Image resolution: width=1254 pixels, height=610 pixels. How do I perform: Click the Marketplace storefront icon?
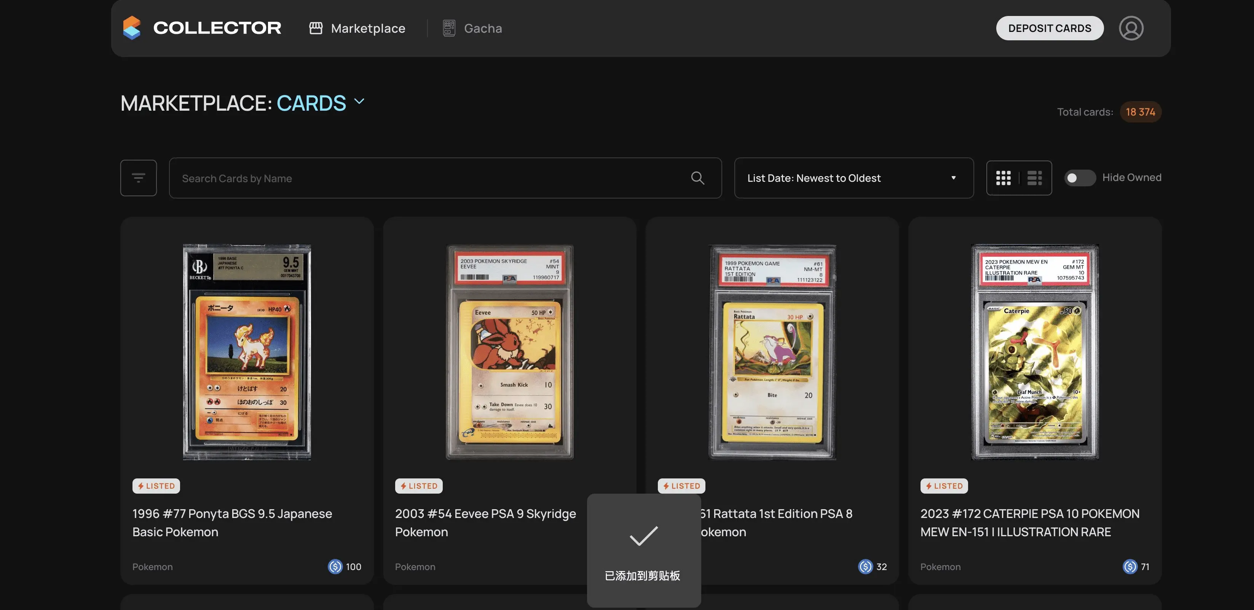pyautogui.click(x=316, y=28)
